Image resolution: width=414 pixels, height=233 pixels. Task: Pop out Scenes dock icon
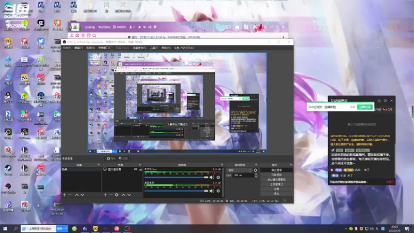click(99, 165)
